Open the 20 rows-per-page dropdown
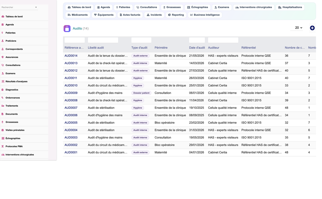Screen dimensions: 322x199 pyautogui.click(x=297, y=28)
